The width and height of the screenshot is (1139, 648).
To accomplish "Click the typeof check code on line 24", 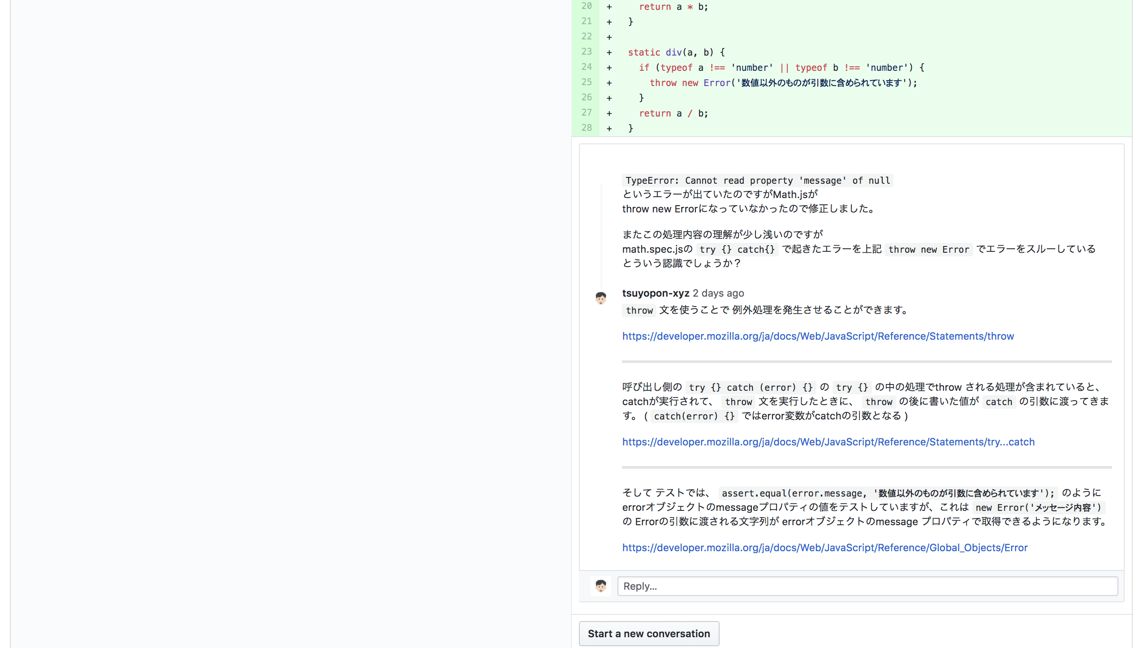I will 781,68.
